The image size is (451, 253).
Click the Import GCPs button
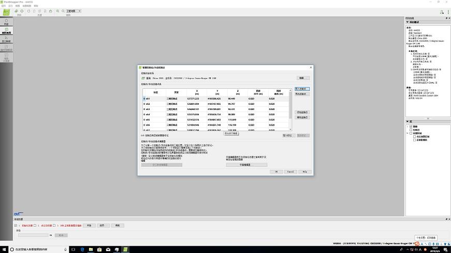pos(302,89)
